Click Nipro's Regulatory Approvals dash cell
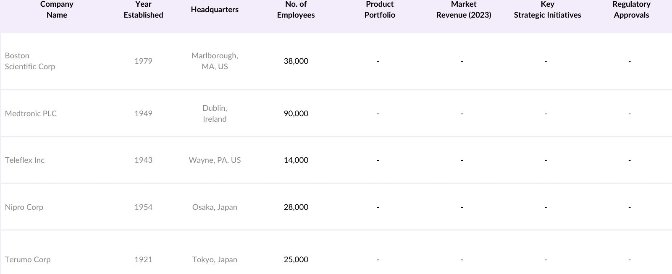Image resolution: width=672 pixels, height=274 pixels. pos(630,207)
